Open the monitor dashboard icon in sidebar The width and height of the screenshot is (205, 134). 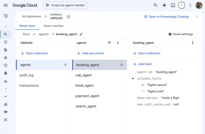tap(6, 112)
